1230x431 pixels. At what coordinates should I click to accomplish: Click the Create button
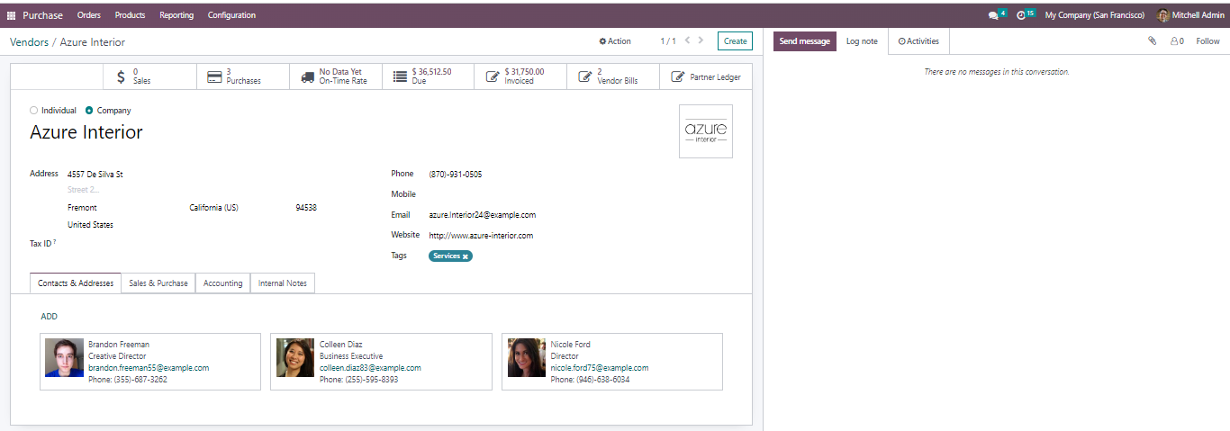tap(735, 41)
